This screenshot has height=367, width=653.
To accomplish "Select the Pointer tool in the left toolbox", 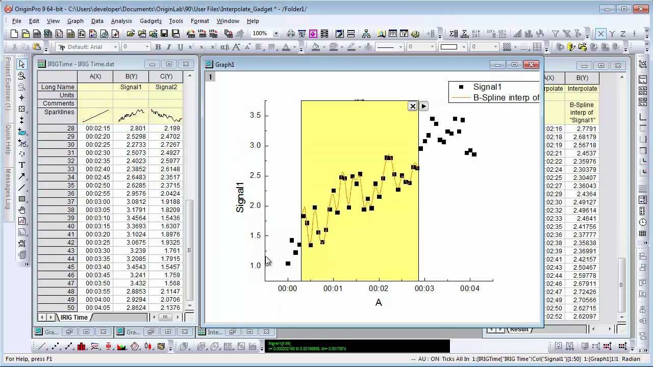I will coord(21,64).
